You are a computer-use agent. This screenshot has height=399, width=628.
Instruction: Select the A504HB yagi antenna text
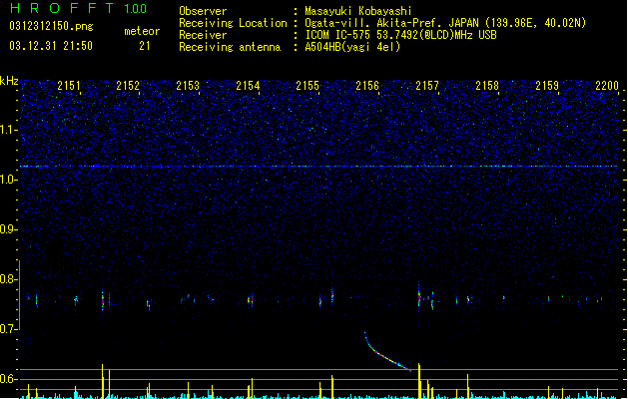tap(352, 47)
